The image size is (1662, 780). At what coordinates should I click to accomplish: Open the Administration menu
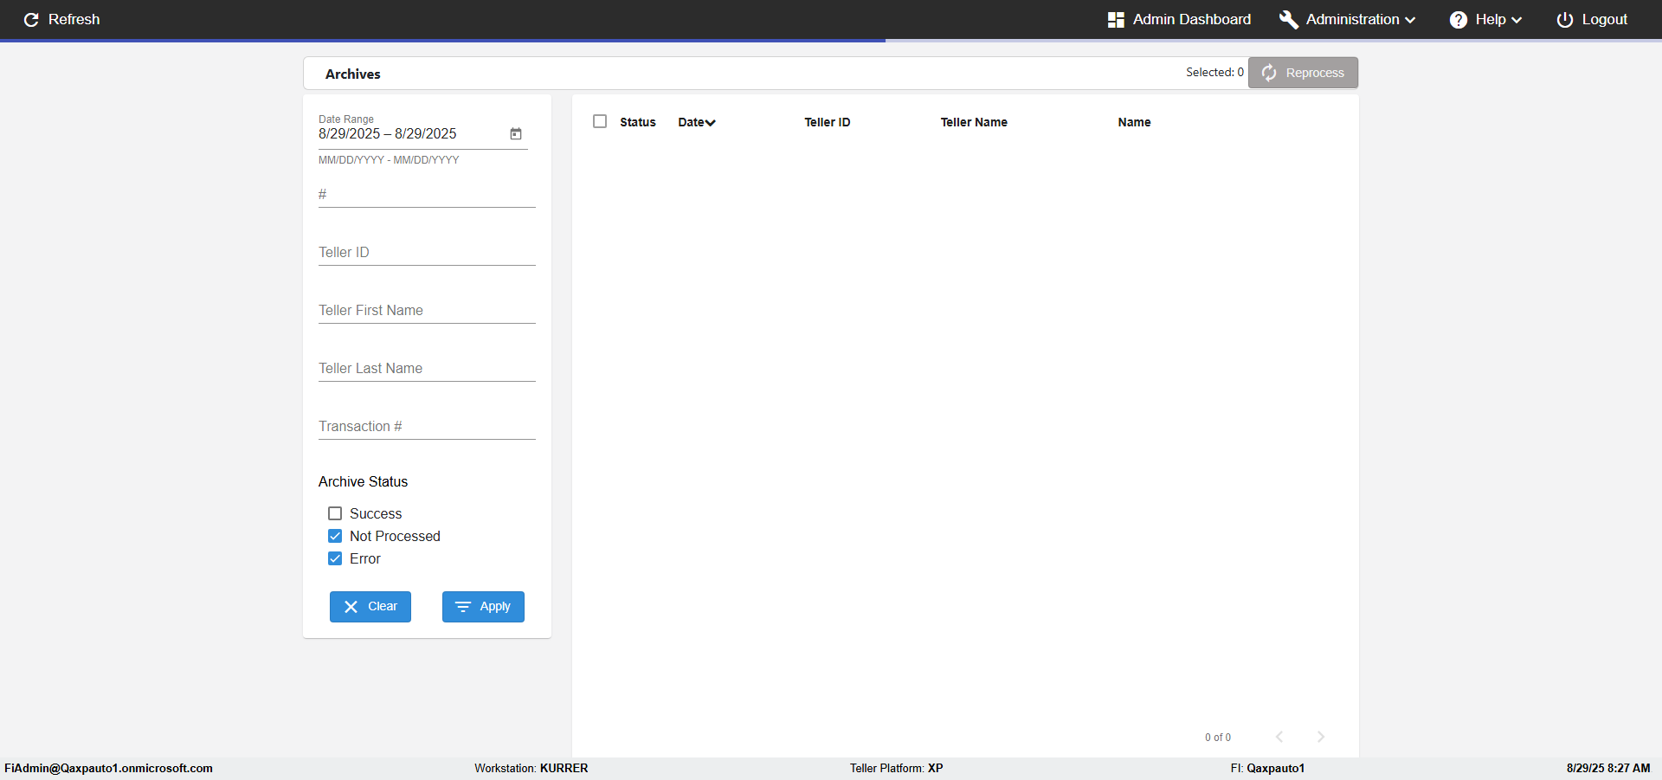click(1348, 19)
